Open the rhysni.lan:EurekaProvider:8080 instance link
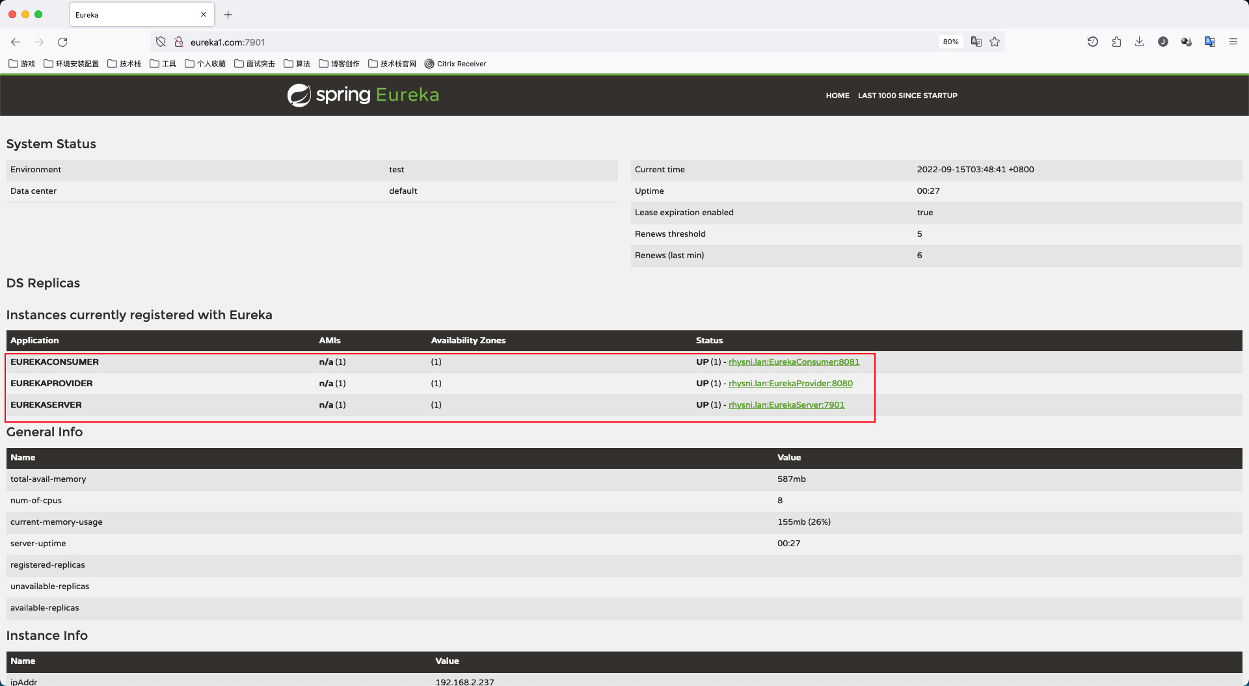 click(790, 384)
